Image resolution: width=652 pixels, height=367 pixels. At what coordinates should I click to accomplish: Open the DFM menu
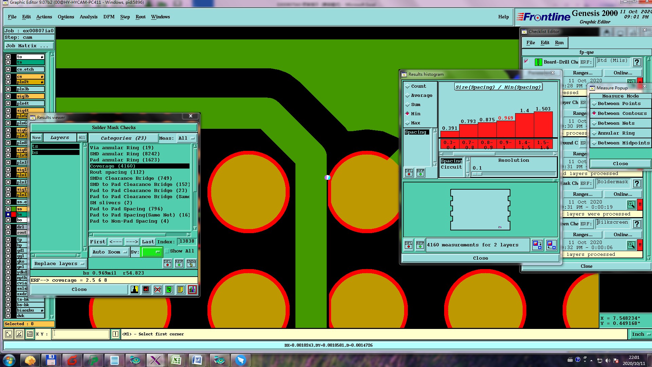pyautogui.click(x=109, y=17)
